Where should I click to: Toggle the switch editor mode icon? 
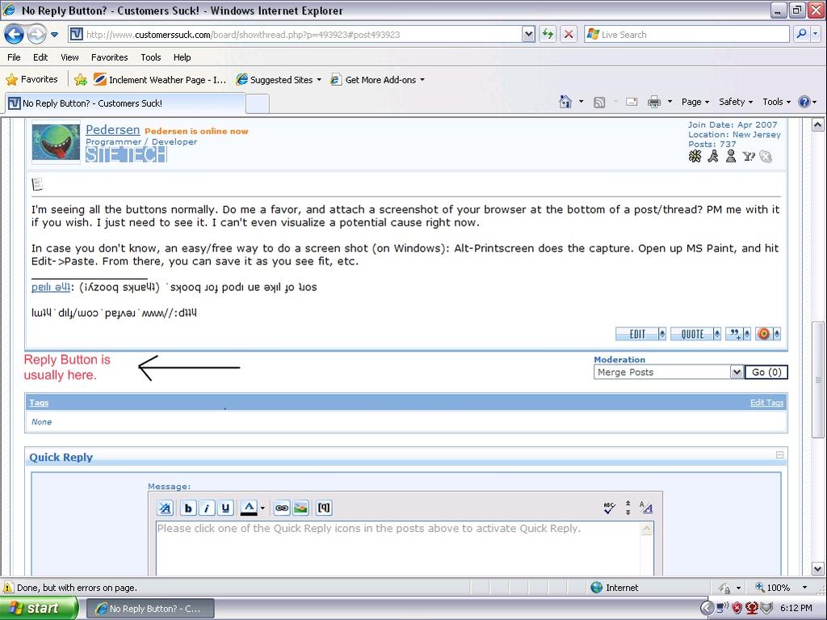pyautogui.click(x=646, y=508)
